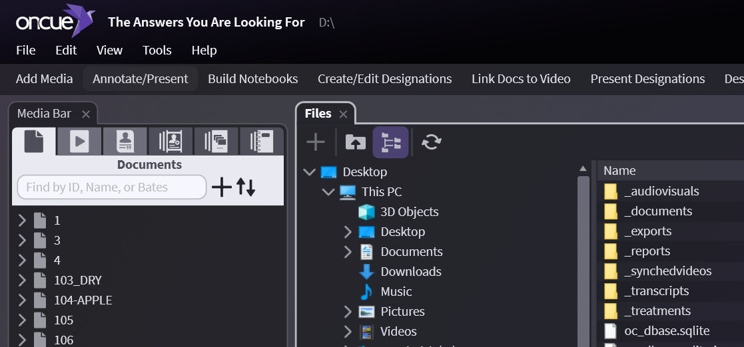Open the Documents tab in Media Bar

click(34, 142)
